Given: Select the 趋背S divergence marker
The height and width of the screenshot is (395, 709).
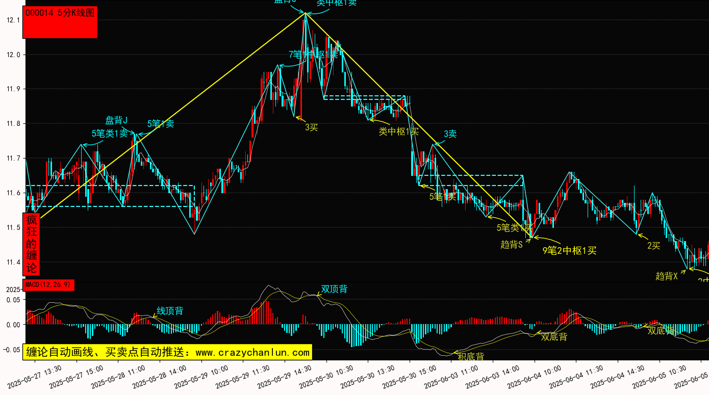Looking at the screenshot, I should (512, 244).
